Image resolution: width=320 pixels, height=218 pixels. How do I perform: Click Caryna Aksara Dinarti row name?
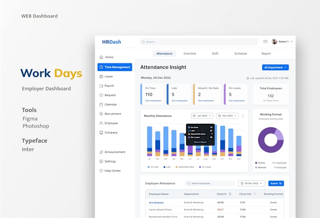point(160,210)
